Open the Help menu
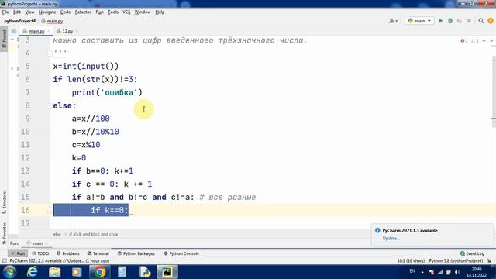This screenshot has width=496, height=279. (x=160, y=12)
